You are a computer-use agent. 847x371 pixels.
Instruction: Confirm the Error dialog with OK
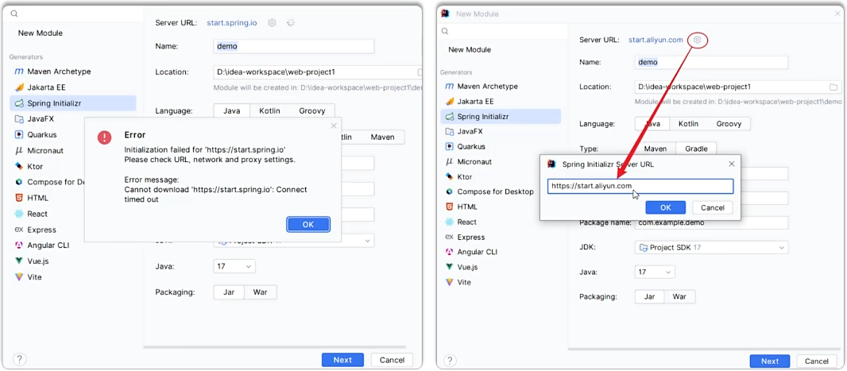308,225
